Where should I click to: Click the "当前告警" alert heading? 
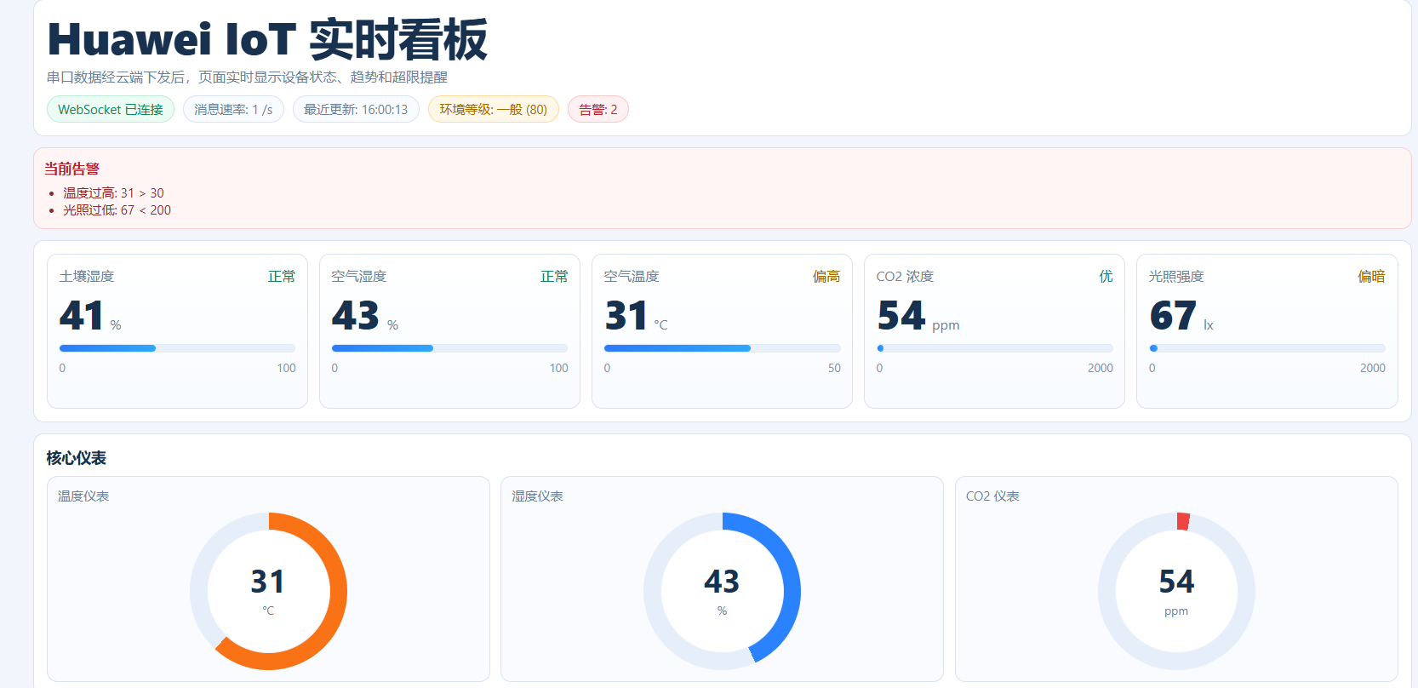[x=71, y=169]
